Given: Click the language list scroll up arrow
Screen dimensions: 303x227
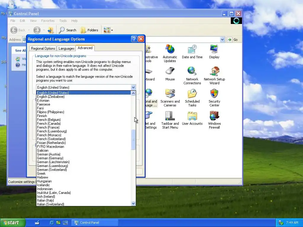Looking at the screenshot, I should [x=133, y=93].
